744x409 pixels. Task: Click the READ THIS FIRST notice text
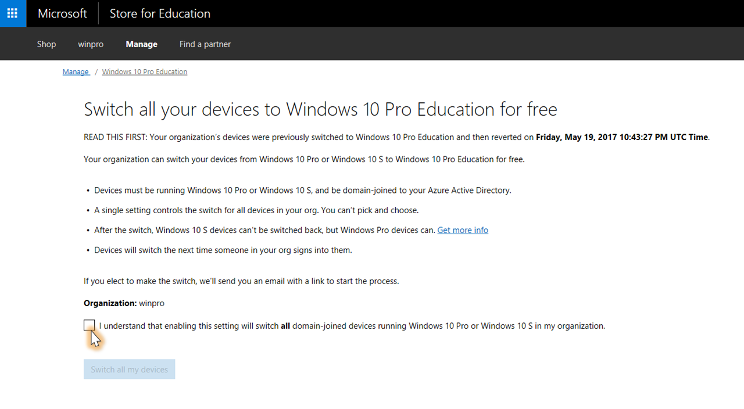(x=308, y=138)
